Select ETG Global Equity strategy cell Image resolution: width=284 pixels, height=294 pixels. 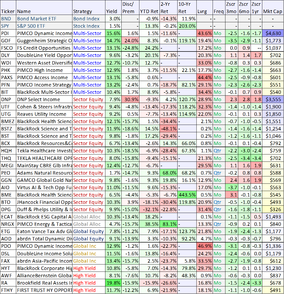pyautogui.click(x=89, y=231)
